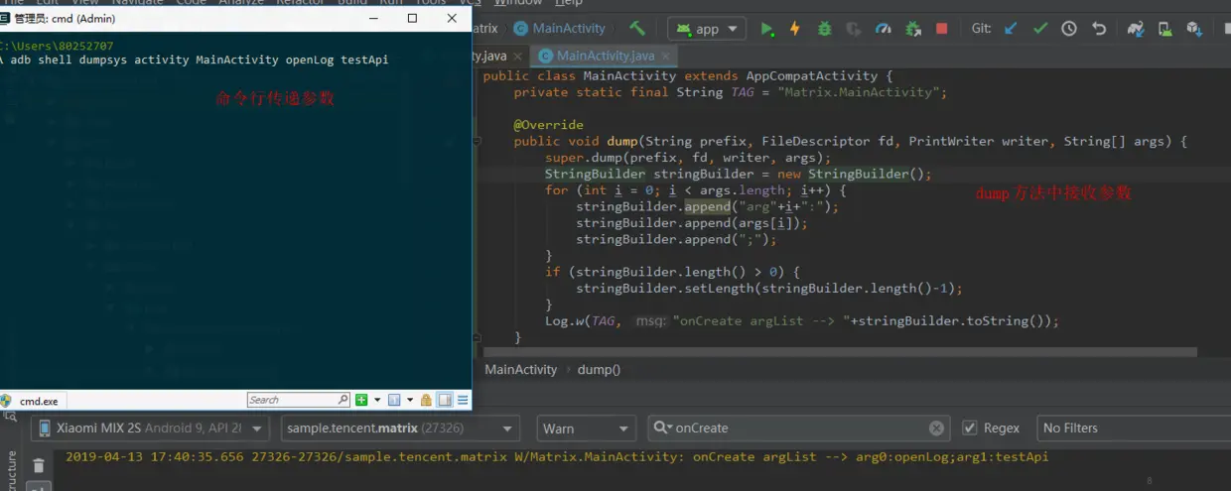Stop the running app with red square
The width and height of the screenshot is (1231, 491).
[941, 29]
